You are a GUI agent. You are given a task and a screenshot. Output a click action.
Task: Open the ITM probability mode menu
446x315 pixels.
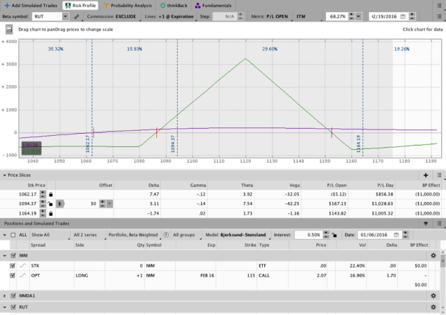(x=301, y=17)
